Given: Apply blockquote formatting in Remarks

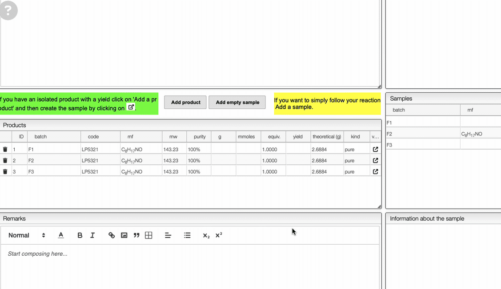Looking at the screenshot, I should point(136,235).
